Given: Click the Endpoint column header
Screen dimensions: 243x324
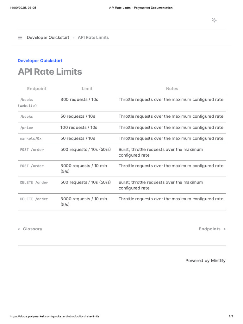Looking at the screenshot, I should click(37, 89).
